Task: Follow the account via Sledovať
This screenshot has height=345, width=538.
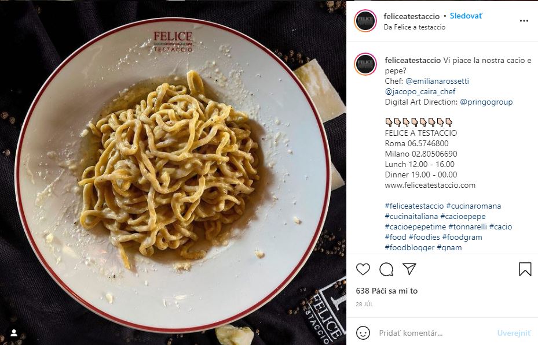Action: point(466,16)
